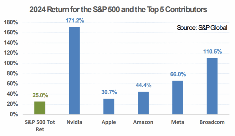Select the Broadcom axis label
Screen dimensions: 235x136
coord(212,122)
